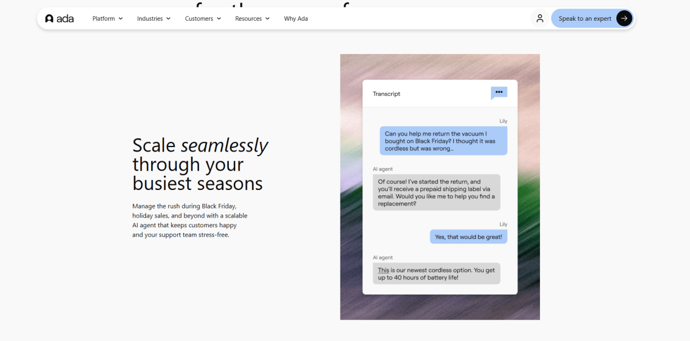The image size is (690, 341).
Task: Click the first "AI agent" label
Action: point(383,169)
